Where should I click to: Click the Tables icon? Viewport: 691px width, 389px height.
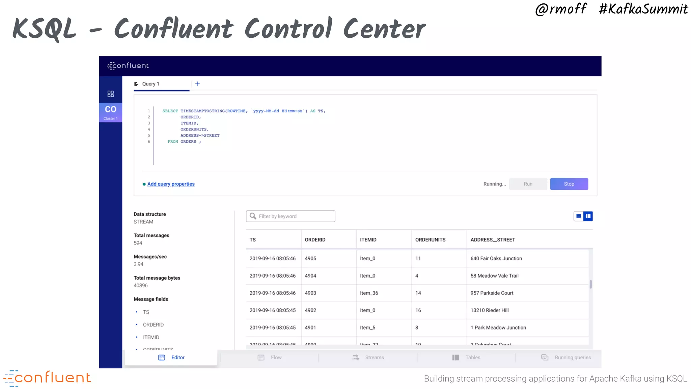tap(455, 358)
